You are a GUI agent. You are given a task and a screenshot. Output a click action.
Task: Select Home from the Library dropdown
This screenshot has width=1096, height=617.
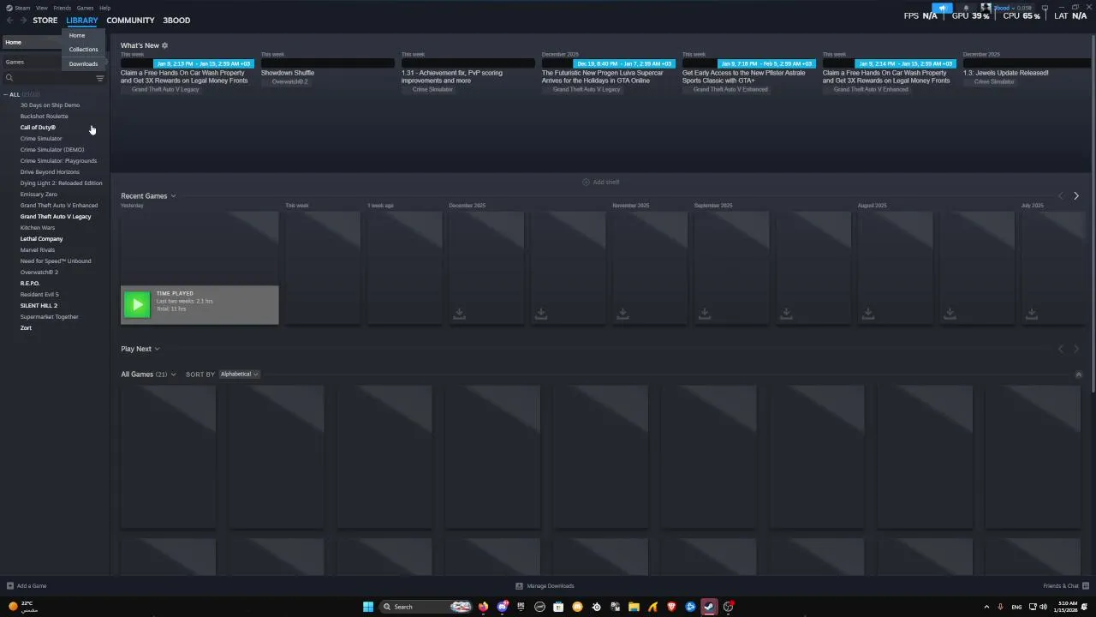84,35
